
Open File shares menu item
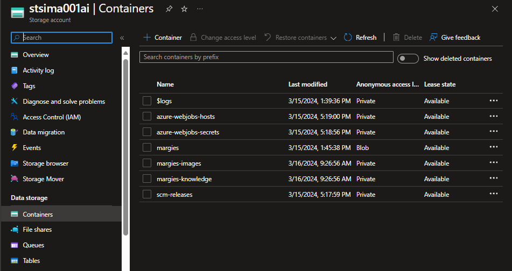coord(37,230)
